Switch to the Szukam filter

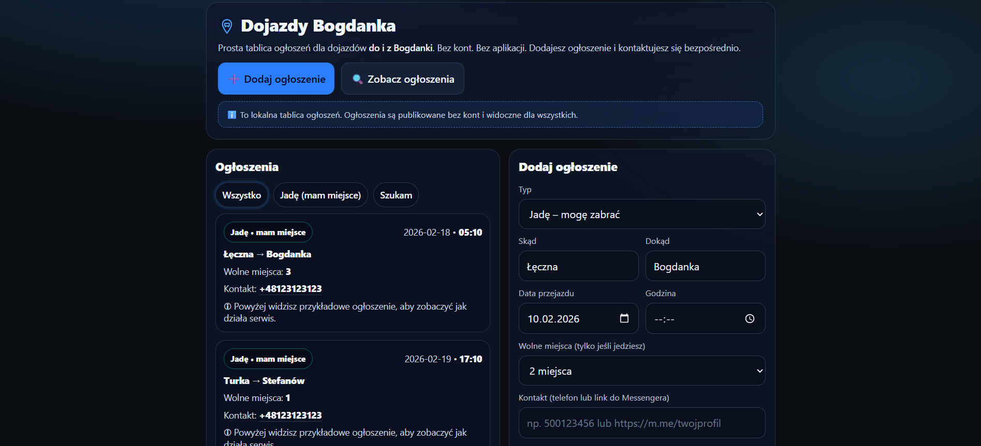click(396, 195)
